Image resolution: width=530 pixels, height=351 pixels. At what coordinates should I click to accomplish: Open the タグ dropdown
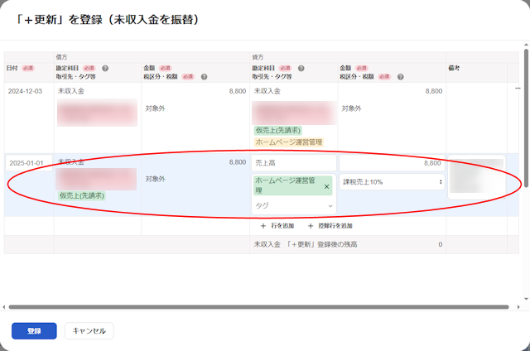point(294,205)
